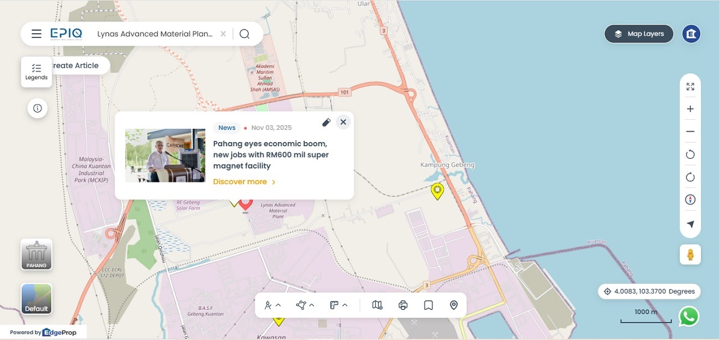
Task: Activate the street view pegman
Action: click(690, 255)
